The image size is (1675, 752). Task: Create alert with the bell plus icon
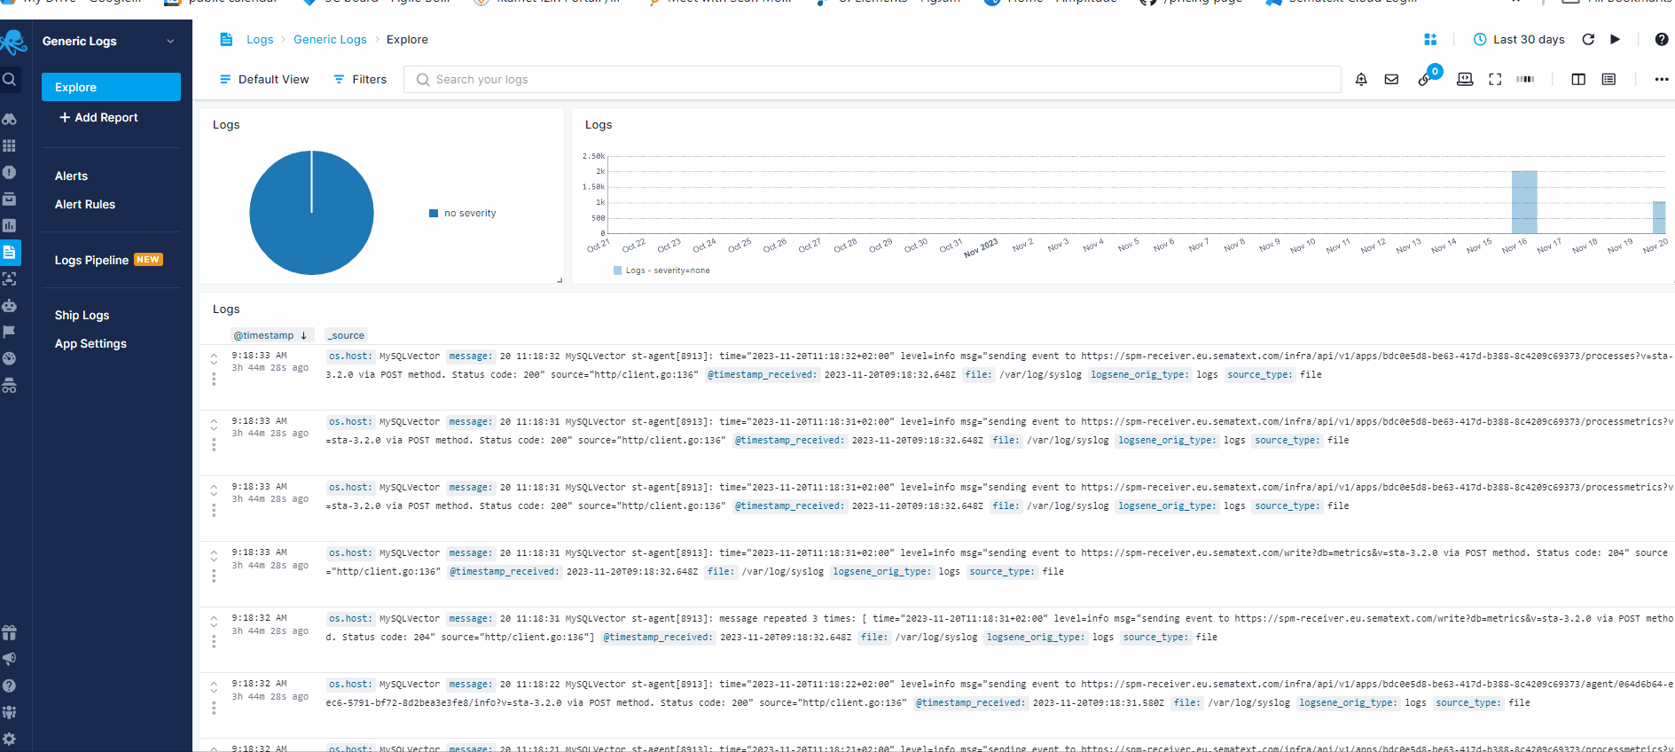(1361, 80)
